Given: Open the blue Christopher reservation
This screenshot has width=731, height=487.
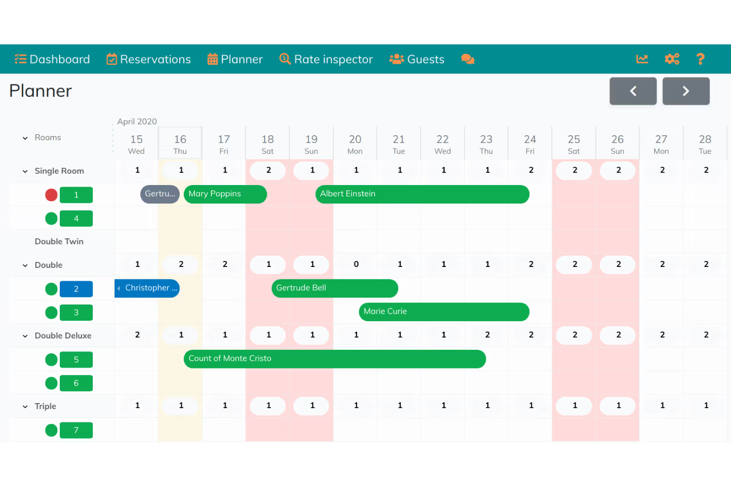Looking at the screenshot, I should [147, 288].
